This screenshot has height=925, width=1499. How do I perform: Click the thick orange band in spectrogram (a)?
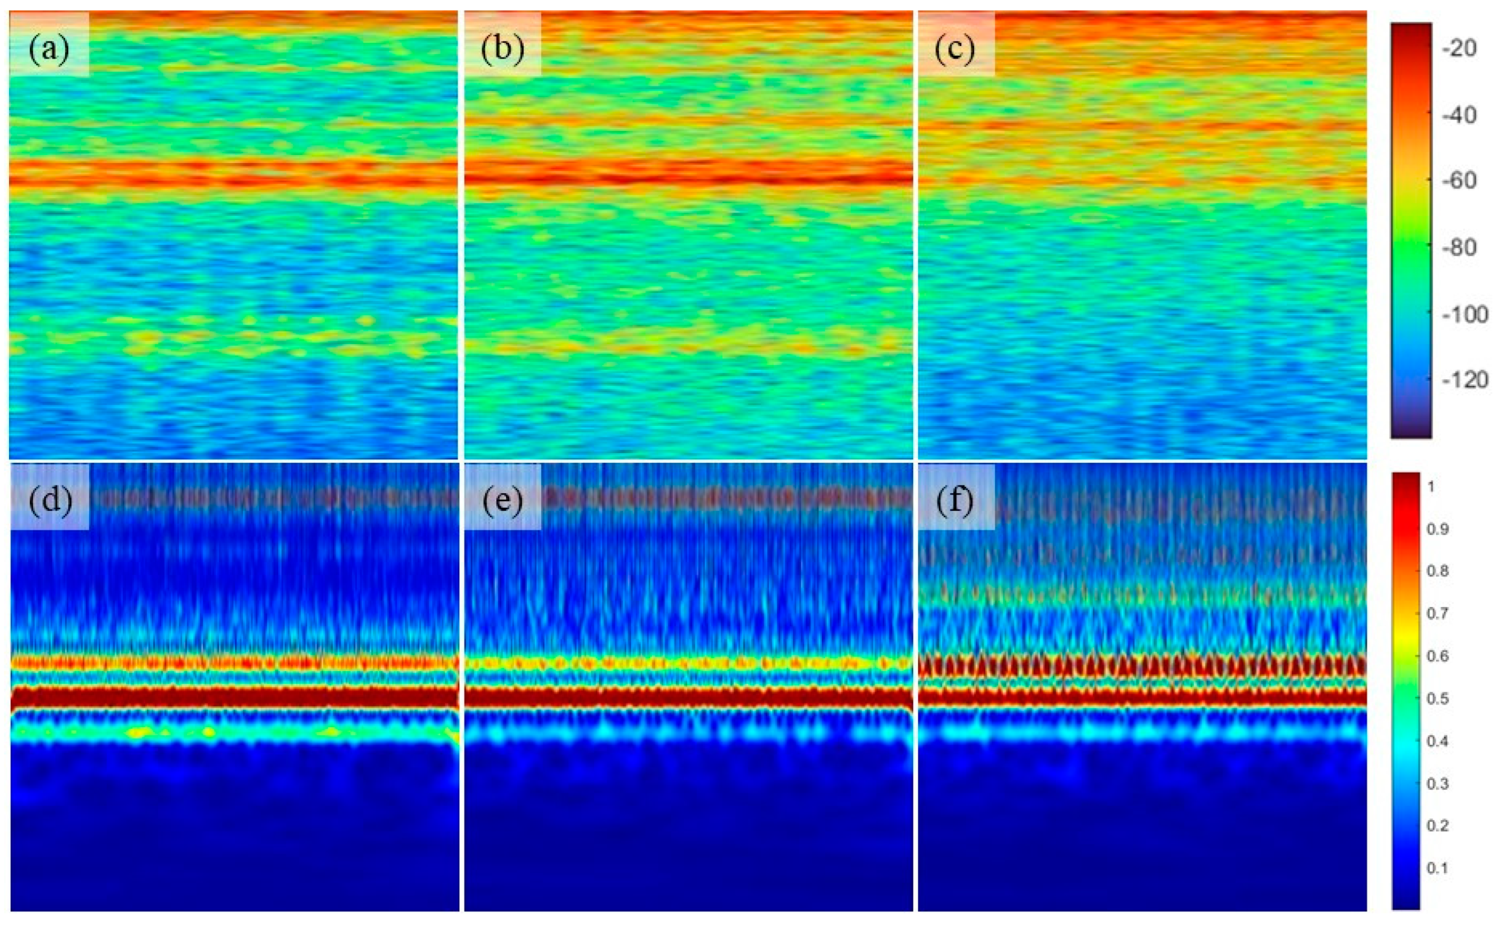point(233,173)
